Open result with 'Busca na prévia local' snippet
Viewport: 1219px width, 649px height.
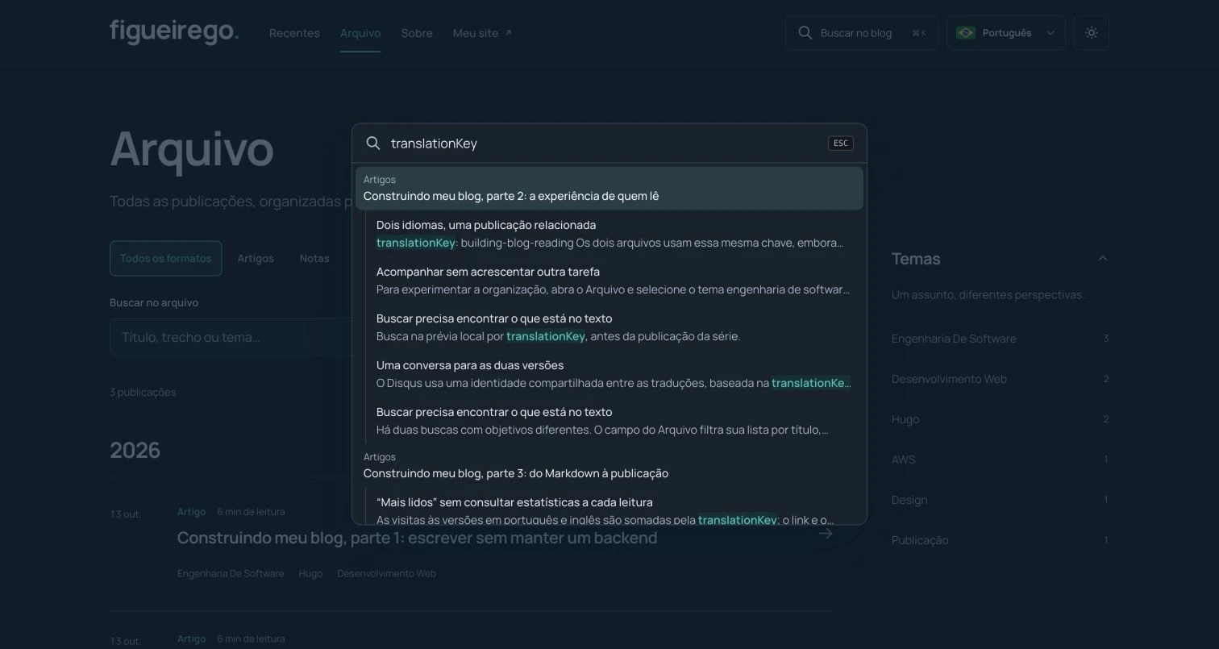(609, 327)
